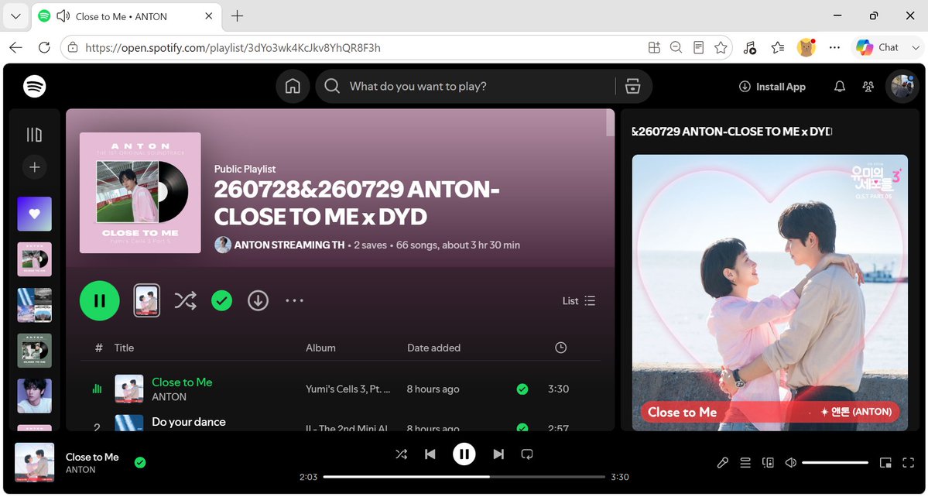This screenshot has height=497, width=928.
Task: Open the lyrics microphone icon
Action: 722,463
